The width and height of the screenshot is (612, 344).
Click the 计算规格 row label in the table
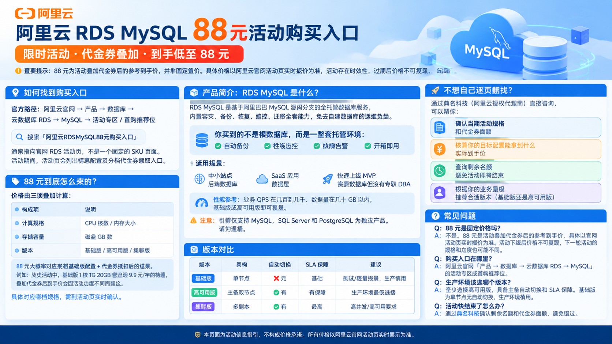pyautogui.click(x=33, y=223)
